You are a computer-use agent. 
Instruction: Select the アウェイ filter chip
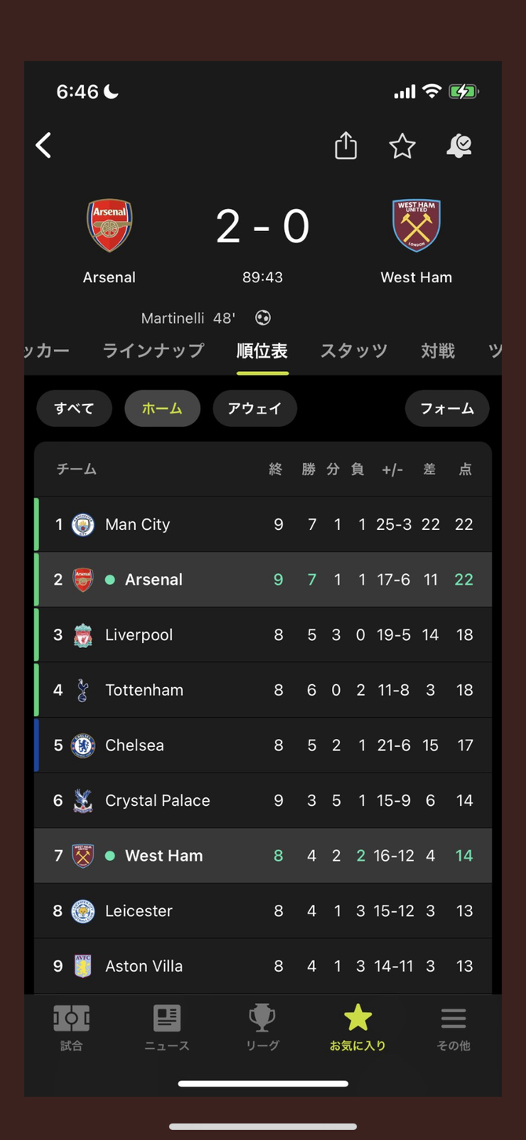[254, 408]
